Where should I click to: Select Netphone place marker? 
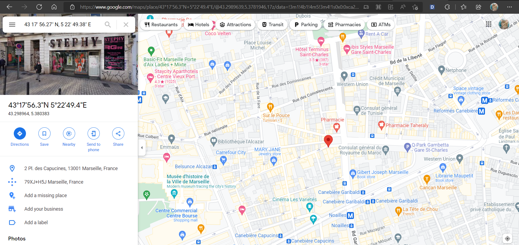[441, 70]
